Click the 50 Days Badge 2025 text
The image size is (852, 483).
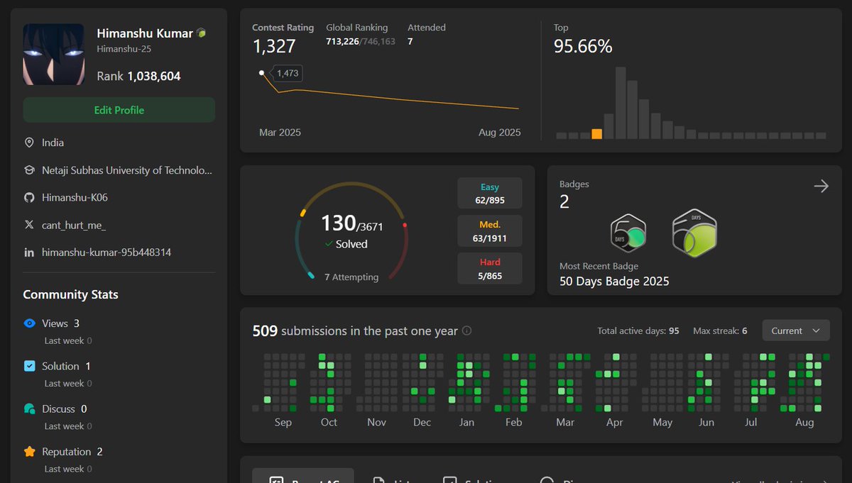[614, 282]
